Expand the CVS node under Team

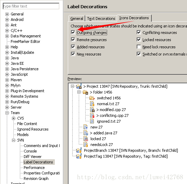pyautogui.click(x=13, y=118)
